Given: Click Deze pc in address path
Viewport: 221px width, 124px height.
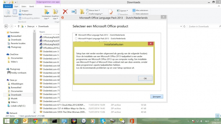Looking at the screenshot, I should [31, 26].
